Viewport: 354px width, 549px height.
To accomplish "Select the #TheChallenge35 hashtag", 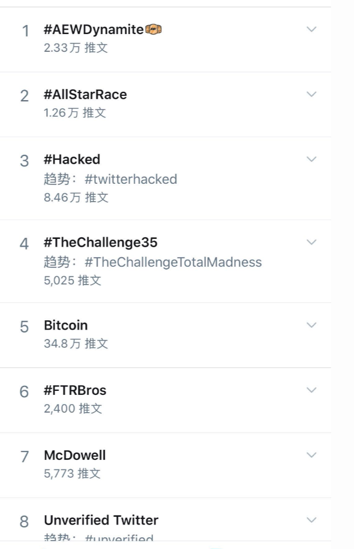I will tap(101, 242).
